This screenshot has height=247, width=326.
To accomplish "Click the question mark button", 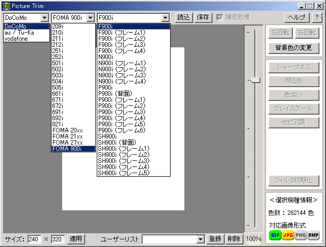I will coord(317,17).
